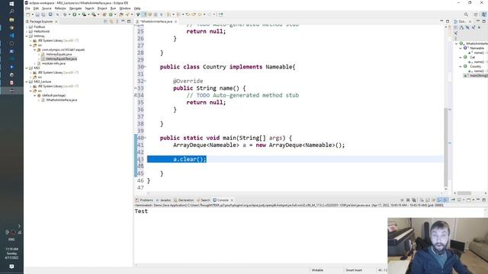Click Open Perspective icon at top right
The image size is (488, 274).
(x=476, y=14)
